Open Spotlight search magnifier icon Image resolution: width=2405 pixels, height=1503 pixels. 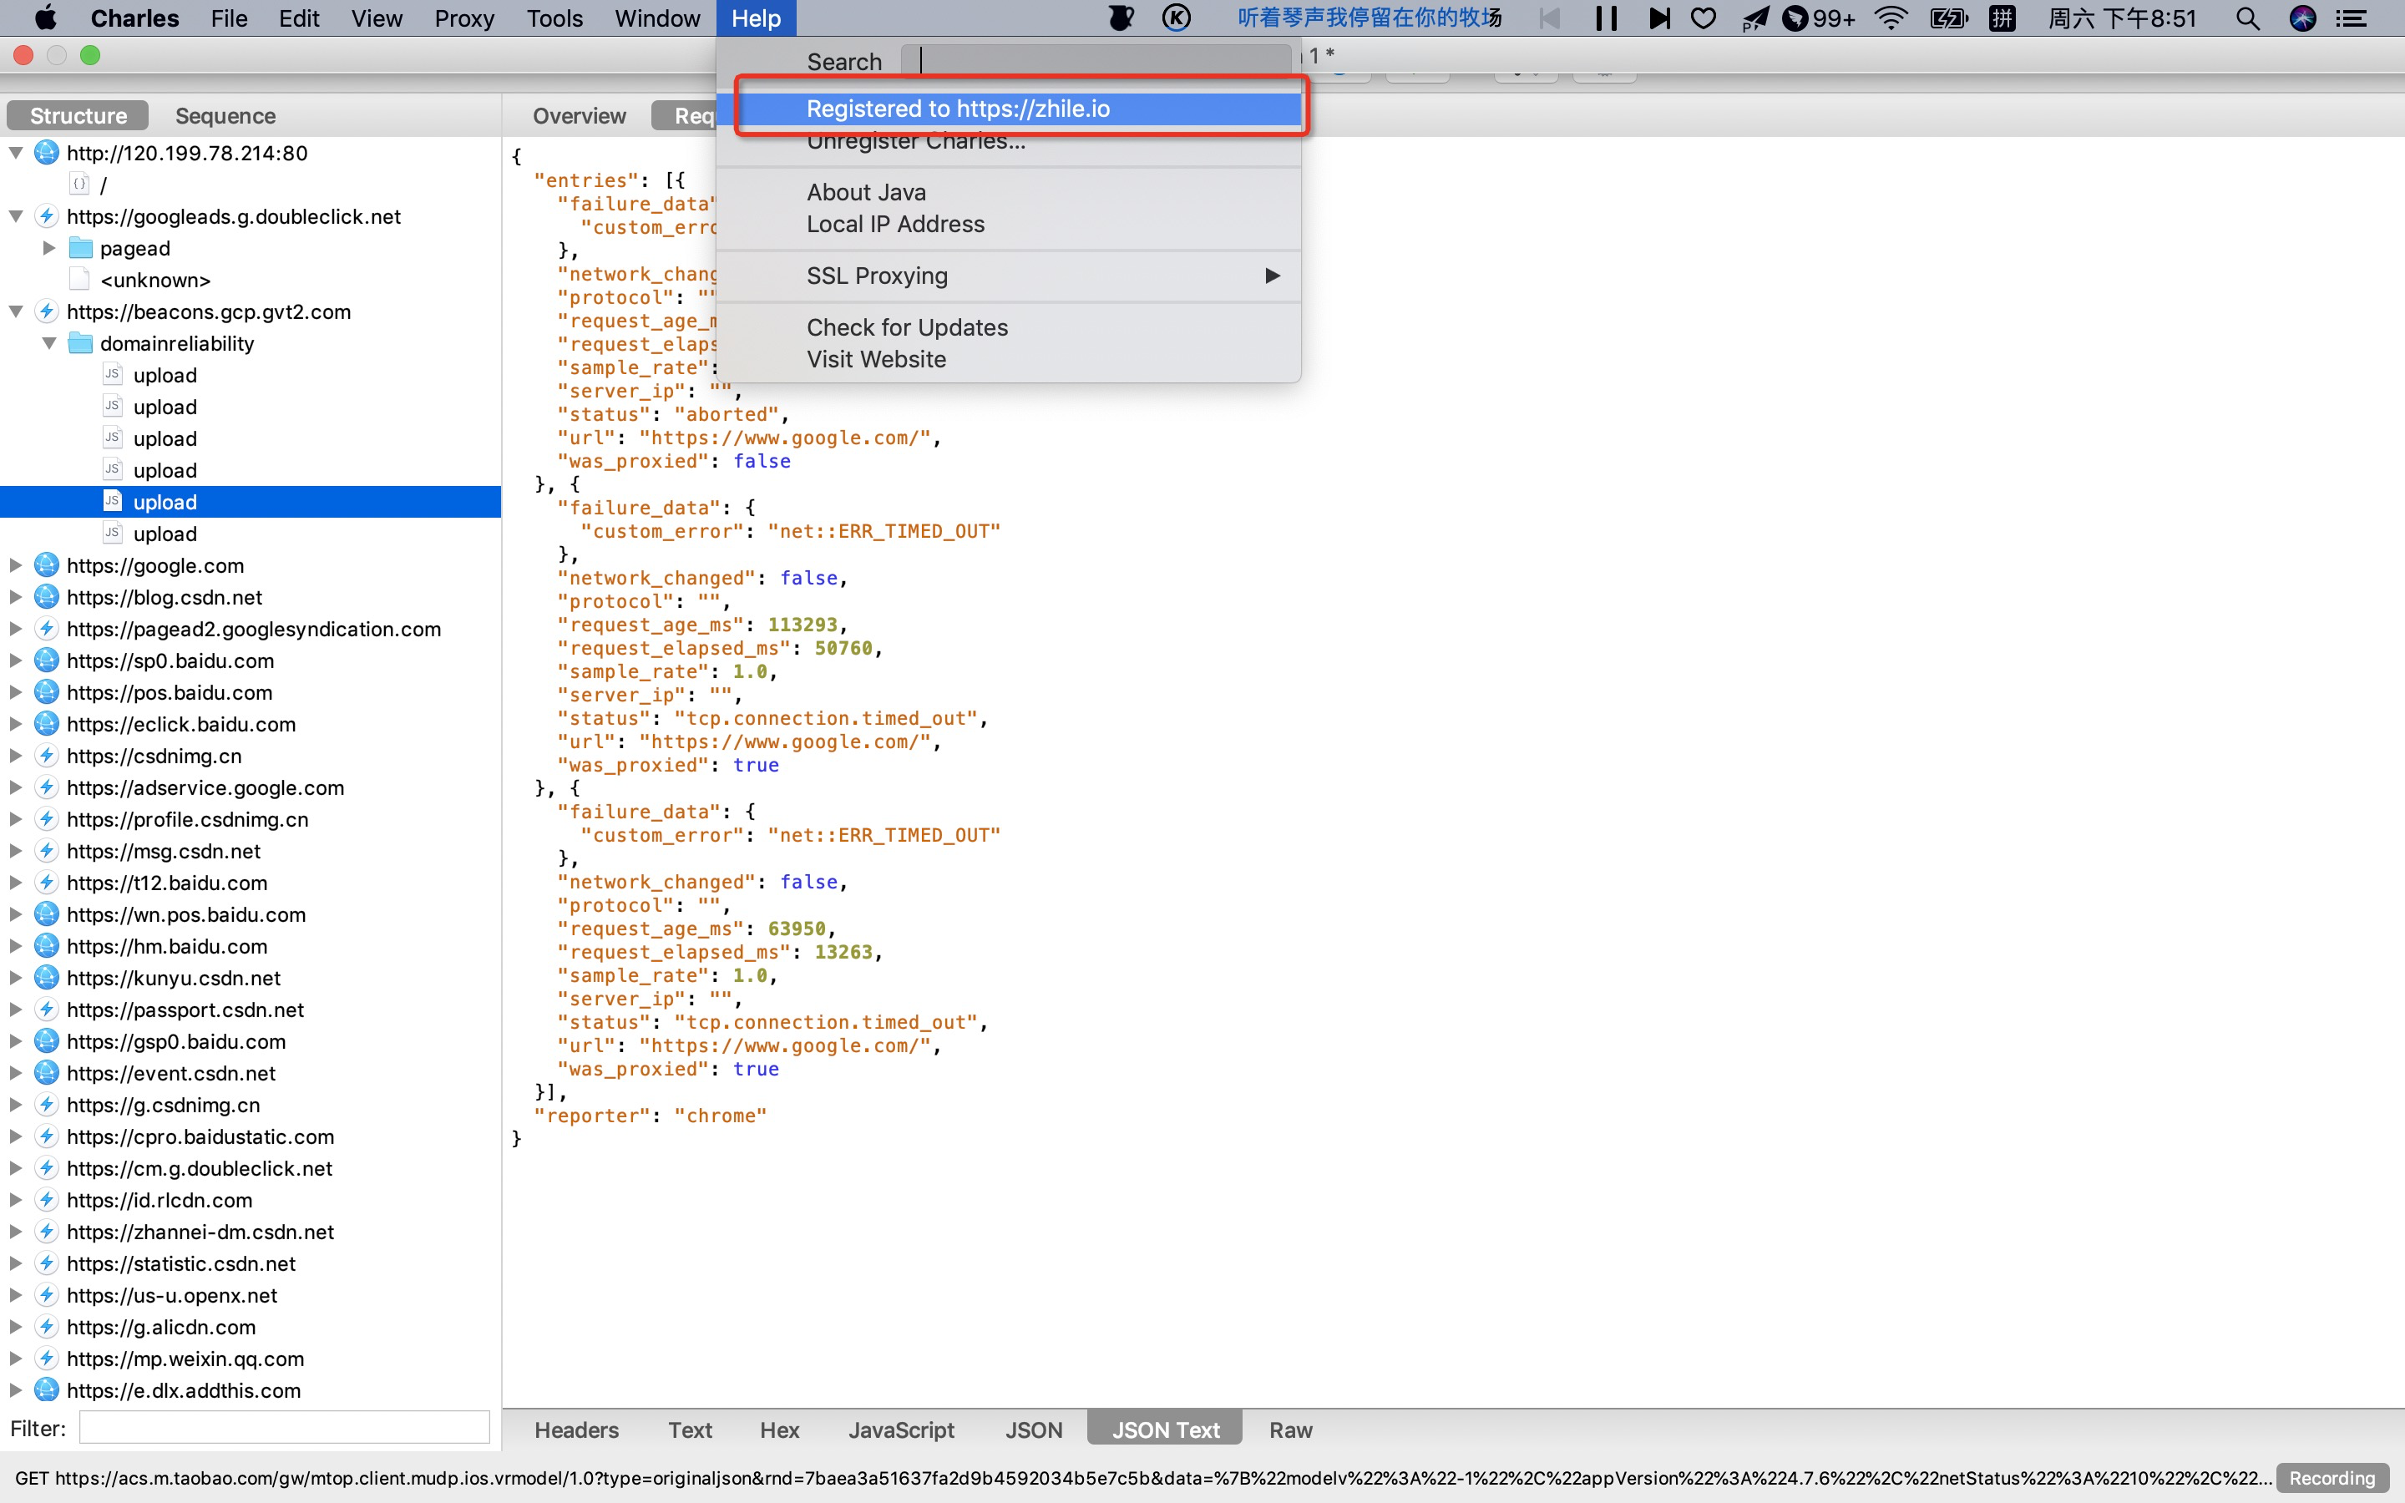tap(2248, 18)
